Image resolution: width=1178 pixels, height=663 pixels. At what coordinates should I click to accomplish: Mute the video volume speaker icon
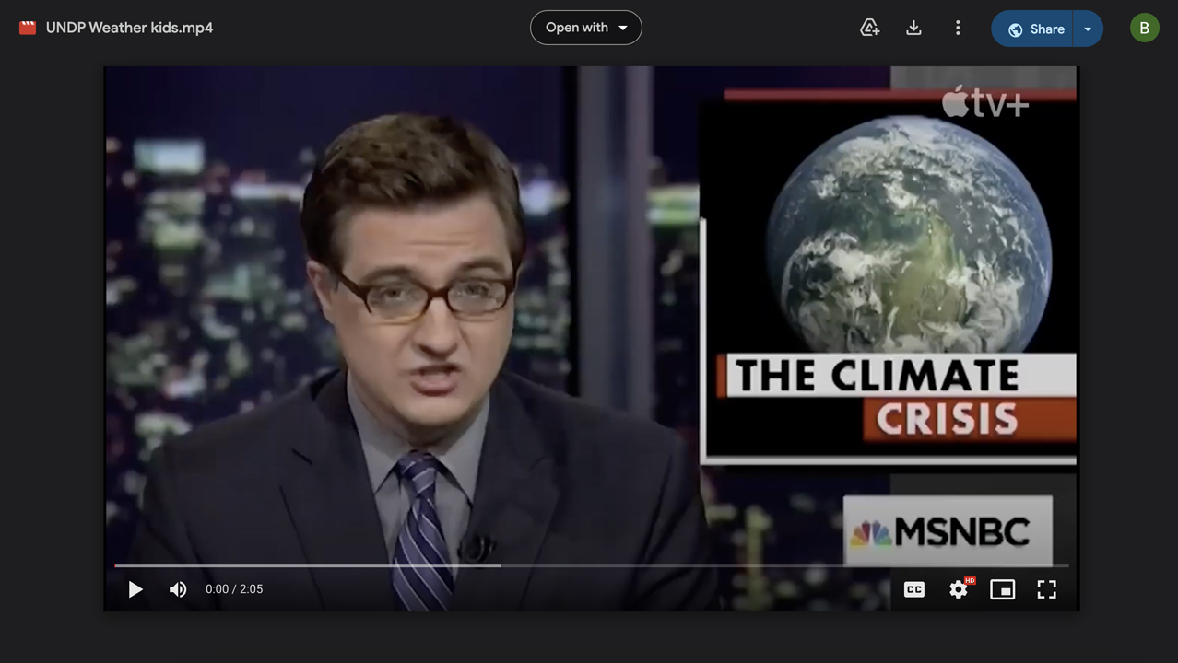tap(178, 589)
